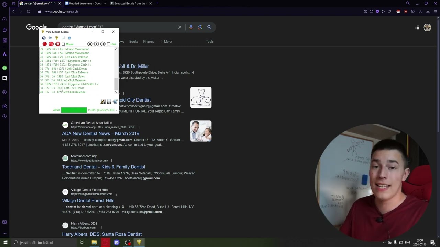
Task: Open the browser easy setup sliders icon
Action: tap(435, 11)
